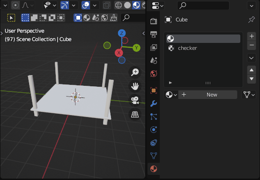This screenshot has width=260, height=180.
Task: Toggle proportional editing circle icon
Action: click(x=15, y=5)
